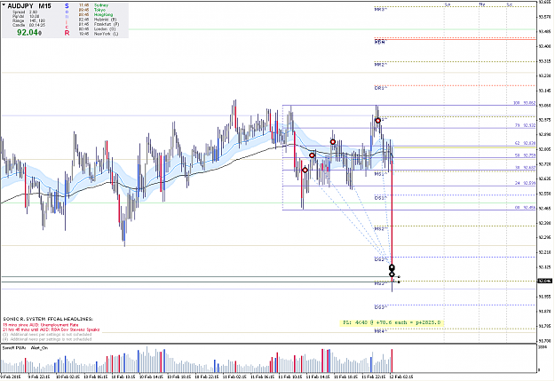Click the MR2 pivot level label
Viewport: 555px width, 381px height.
[x=380, y=65]
